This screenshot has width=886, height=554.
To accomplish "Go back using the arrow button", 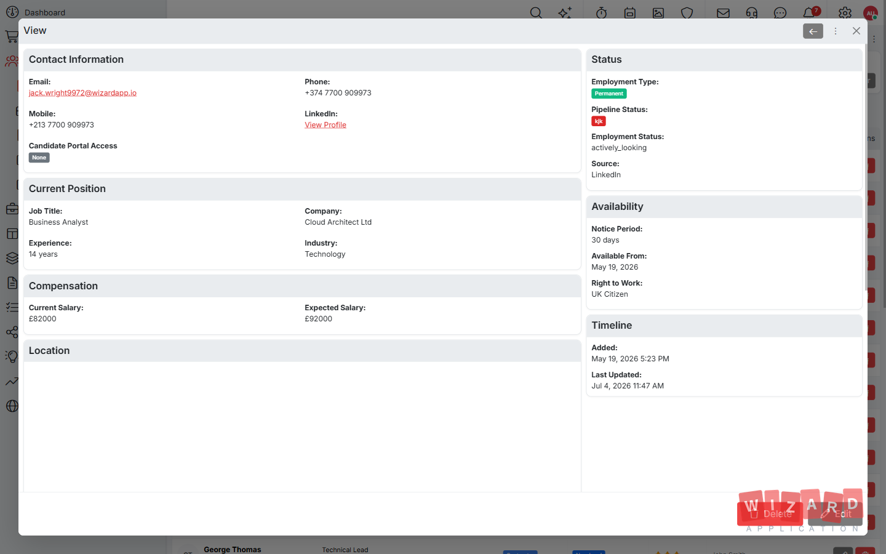I will pos(813,31).
